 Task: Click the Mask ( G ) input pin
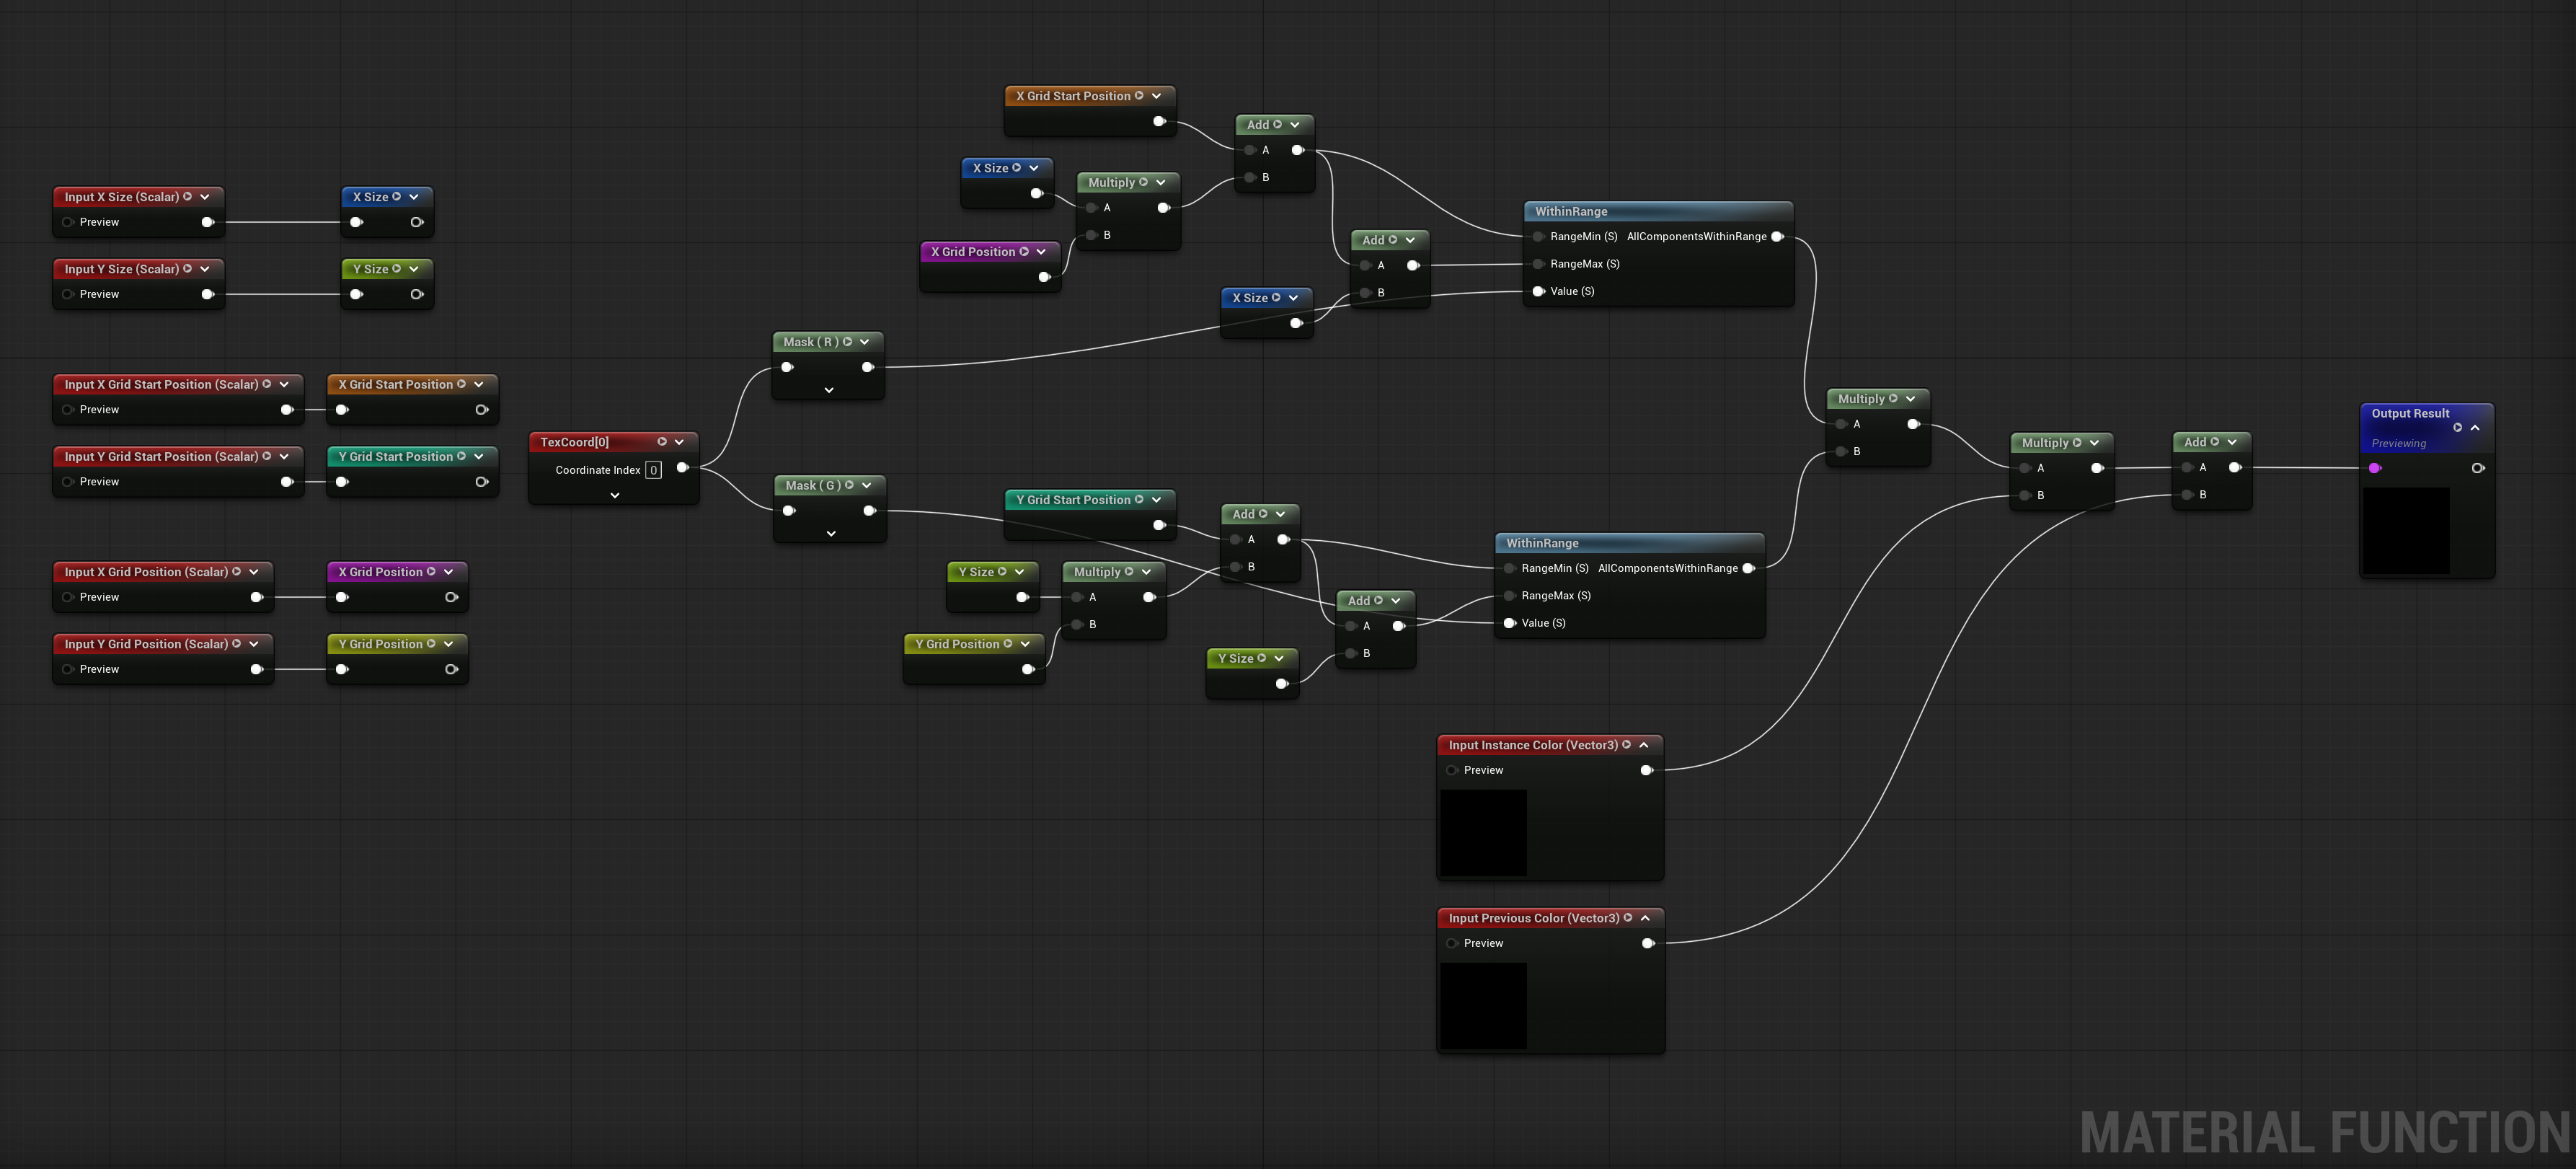pos(789,511)
